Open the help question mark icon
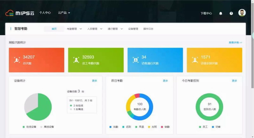This screenshot has height=138, width=254. [231, 13]
